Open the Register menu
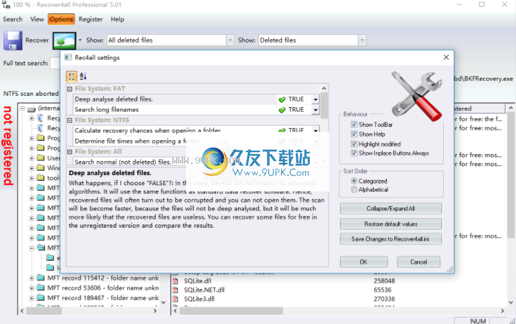 point(91,19)
